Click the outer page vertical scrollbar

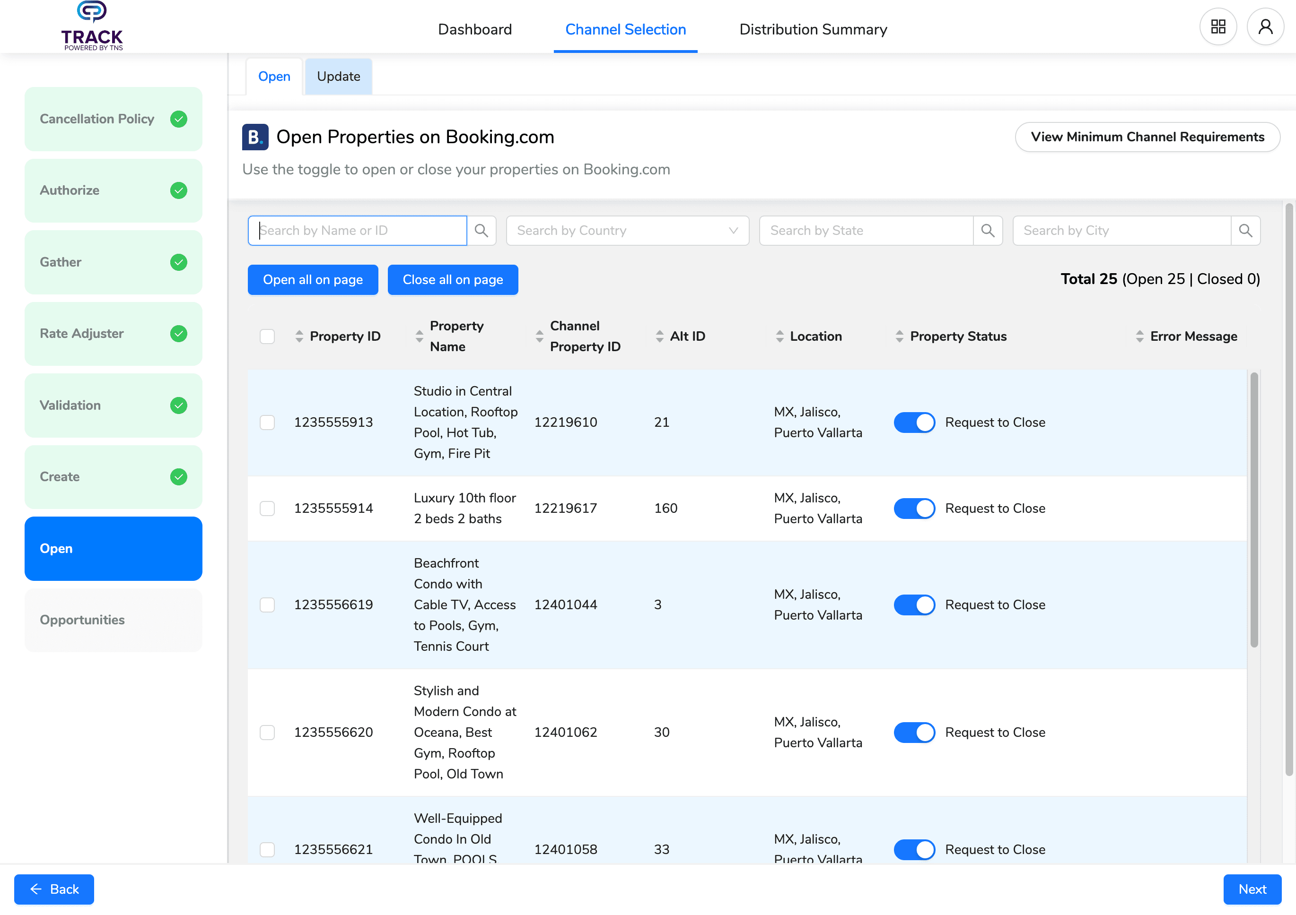pyautogui.click(x=1289, y=490)
